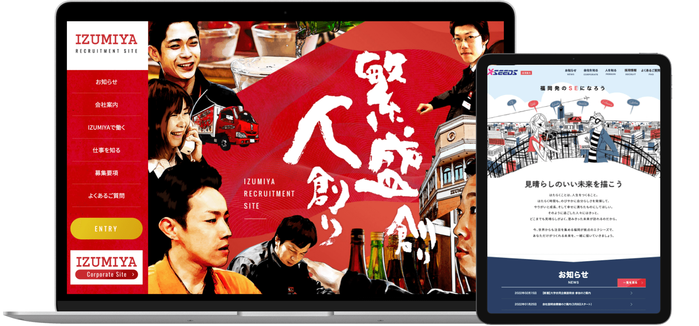The height and width of the screenshot is (326, 699).
Task: Open 会社を知る CORPORATE in tablet navigation
Action: tap(591, 72)
